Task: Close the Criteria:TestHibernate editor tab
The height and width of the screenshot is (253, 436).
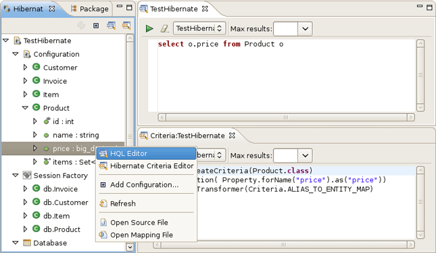Action: (x=232, y=136)
